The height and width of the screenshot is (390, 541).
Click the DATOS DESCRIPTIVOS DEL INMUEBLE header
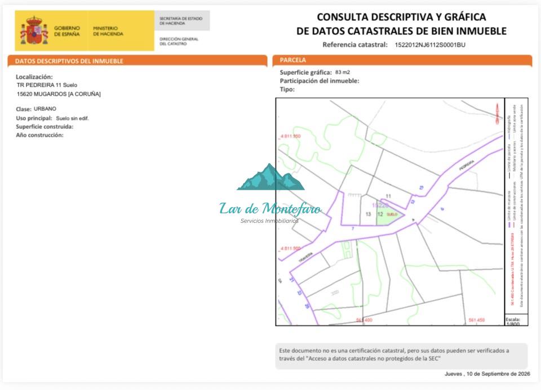pos(69,61)
